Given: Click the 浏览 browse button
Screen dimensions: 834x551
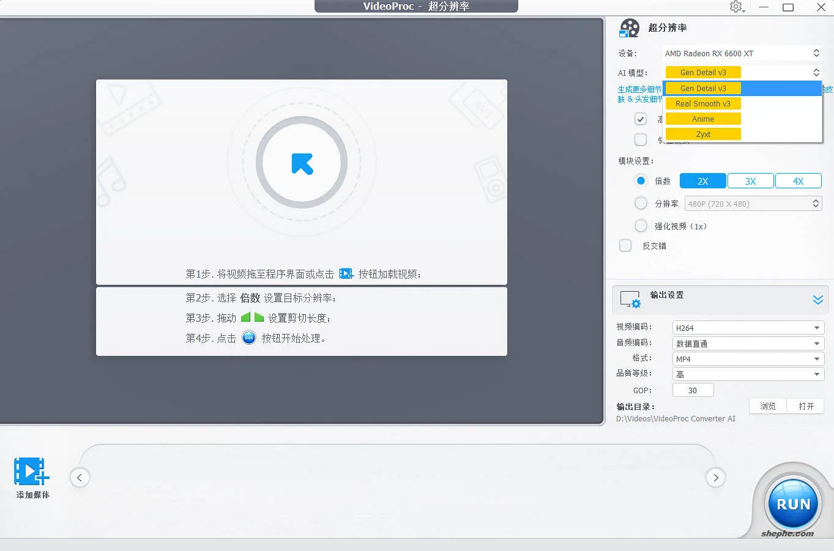Looking at the screenshot, I should point(768,406).
